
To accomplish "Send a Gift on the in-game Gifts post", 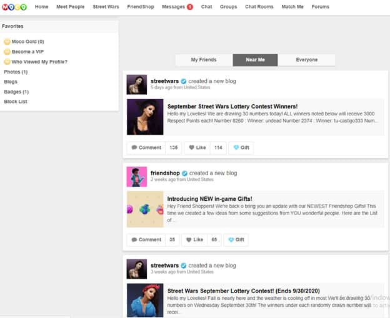I will tap(236, 239).
